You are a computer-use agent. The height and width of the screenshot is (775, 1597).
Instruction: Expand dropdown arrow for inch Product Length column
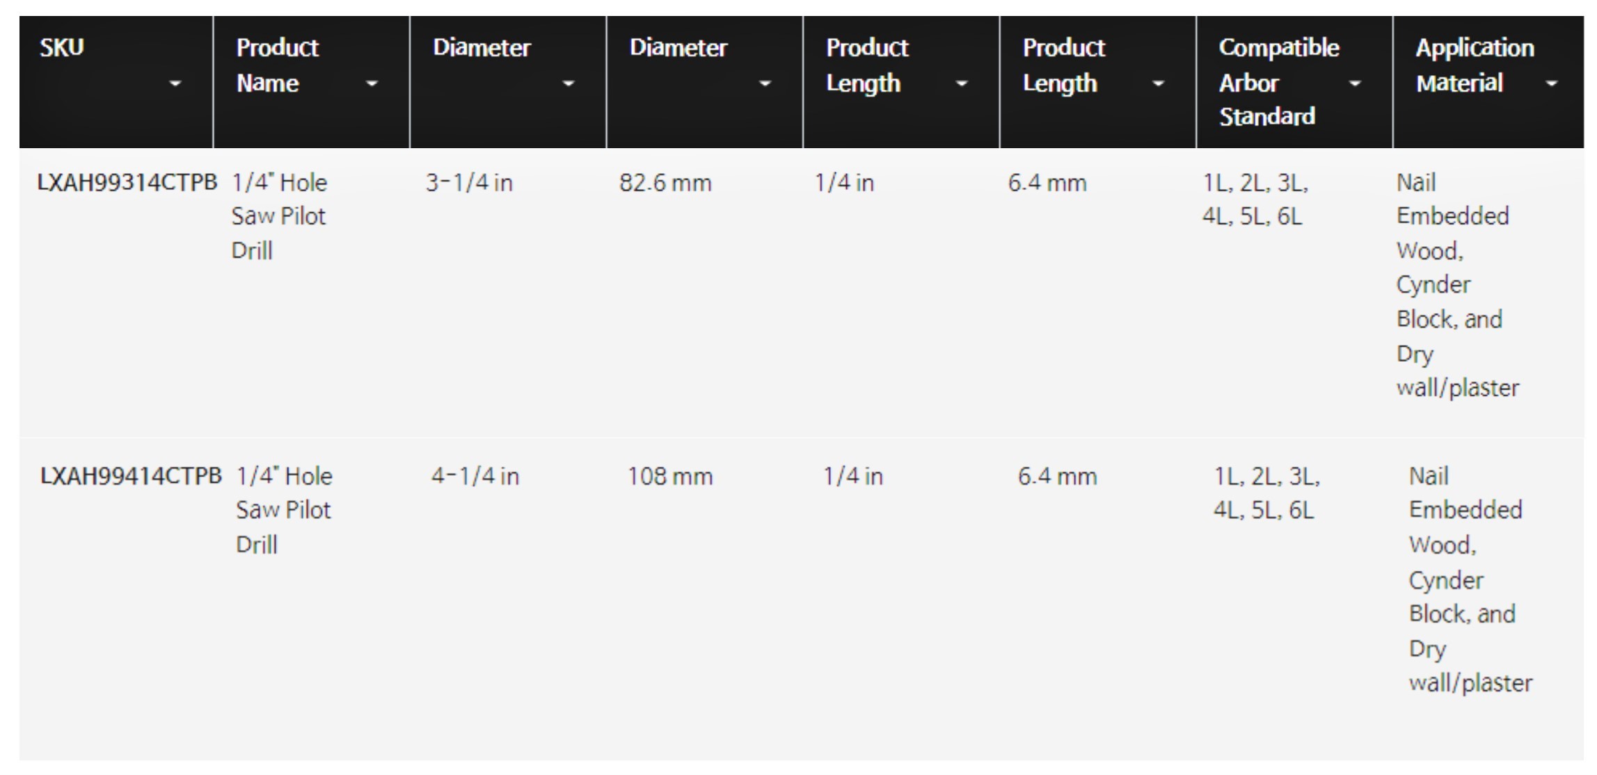[961, 84]
